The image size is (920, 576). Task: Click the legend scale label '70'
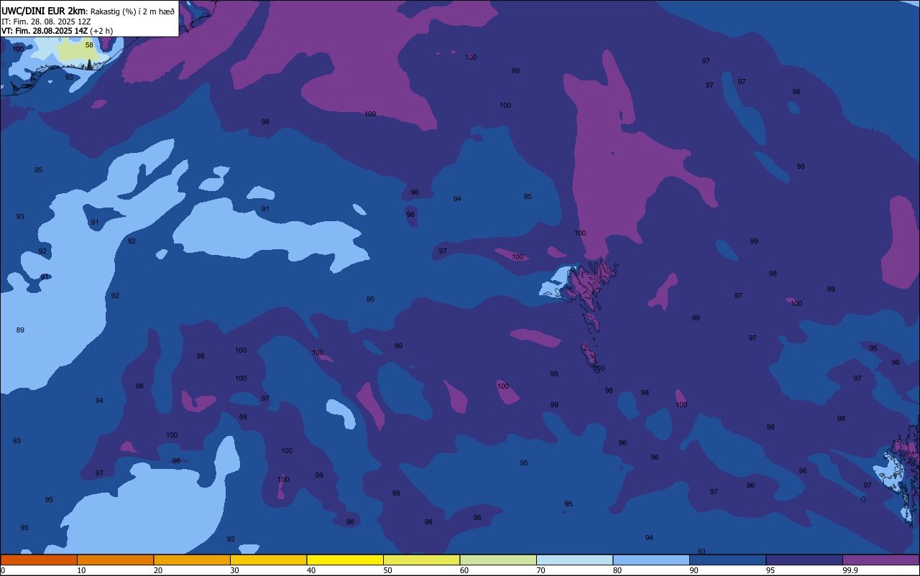[540, 570]
